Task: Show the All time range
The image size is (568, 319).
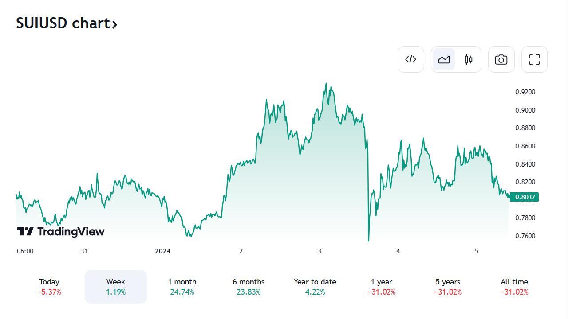Action: tap(514, 287)
